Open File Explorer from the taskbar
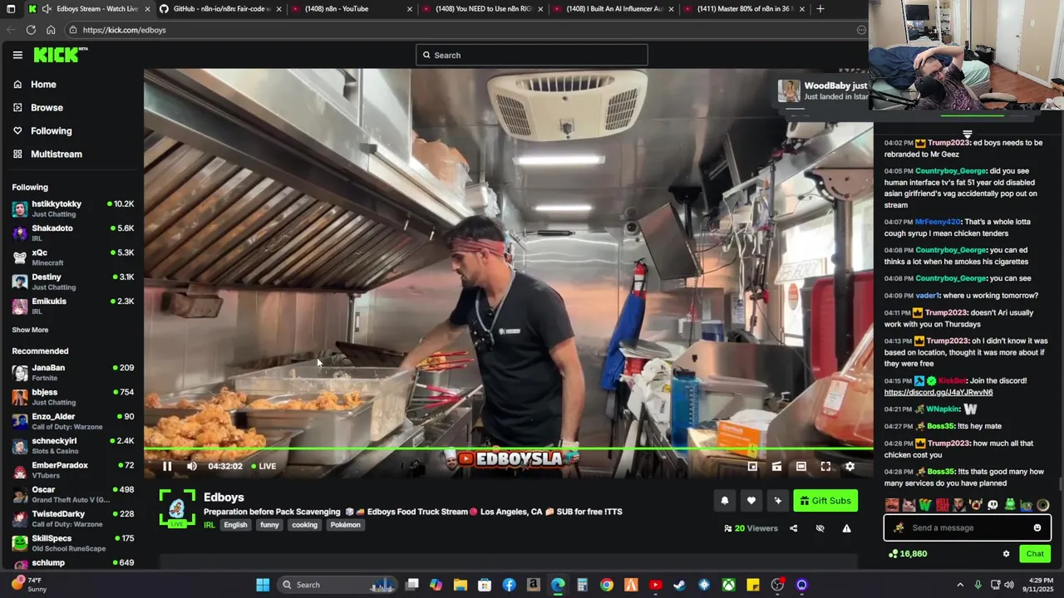This screenshot has width=1064, height=598. 460,585
